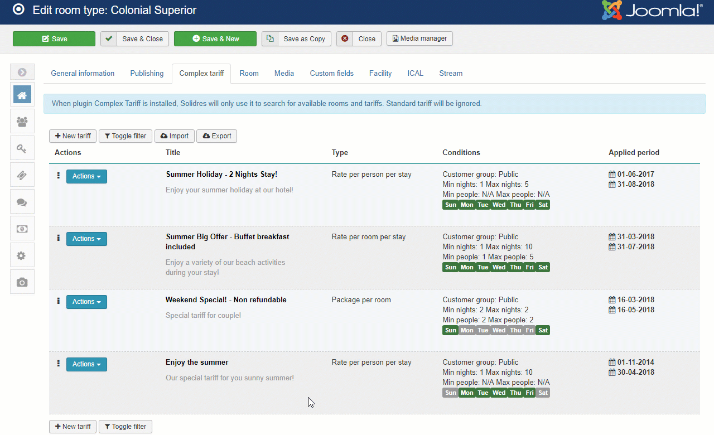
Task: Open the users group sidebar icon
Action: coord(22,122)
